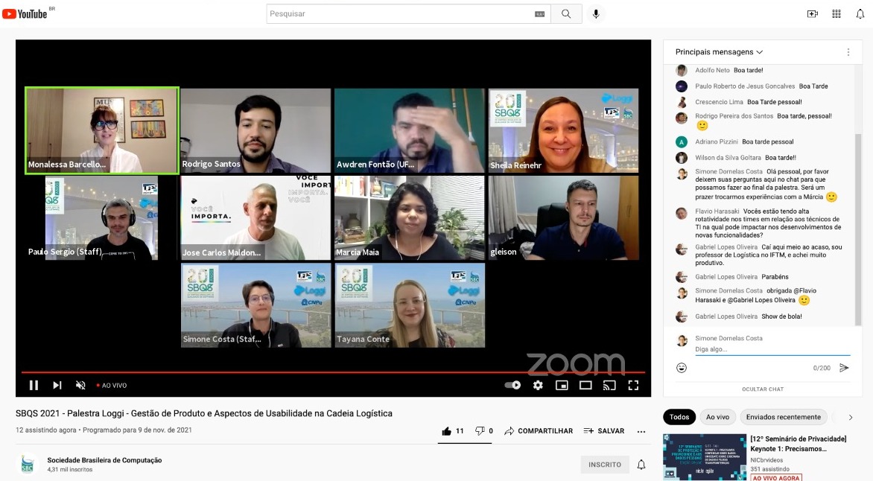Click Ocultar Chat to hide chat

(762, 389)
